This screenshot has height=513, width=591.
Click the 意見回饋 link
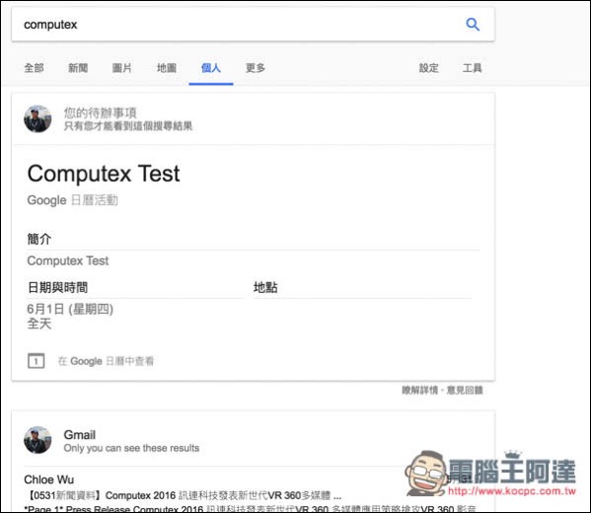pyautogui.click(x=465, y=390)
